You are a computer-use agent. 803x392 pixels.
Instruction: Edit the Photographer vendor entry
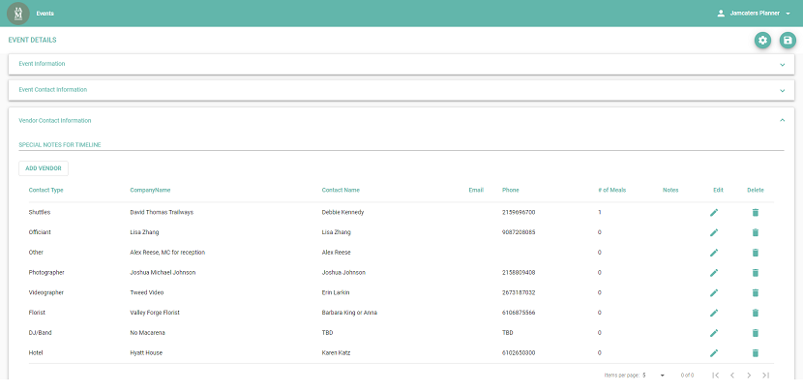click(714, 273)
